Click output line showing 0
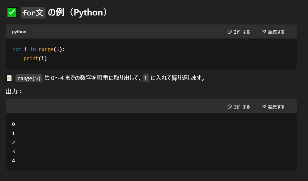 [x=13, y=124]
